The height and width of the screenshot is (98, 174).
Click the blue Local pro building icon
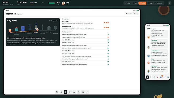[23, 28]
